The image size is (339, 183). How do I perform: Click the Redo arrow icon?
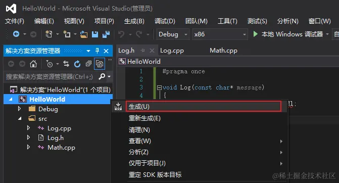[x=139, y=34]
